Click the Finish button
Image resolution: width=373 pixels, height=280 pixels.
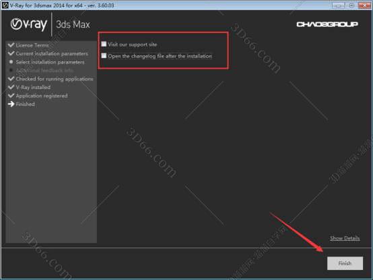tap(345, 263)
